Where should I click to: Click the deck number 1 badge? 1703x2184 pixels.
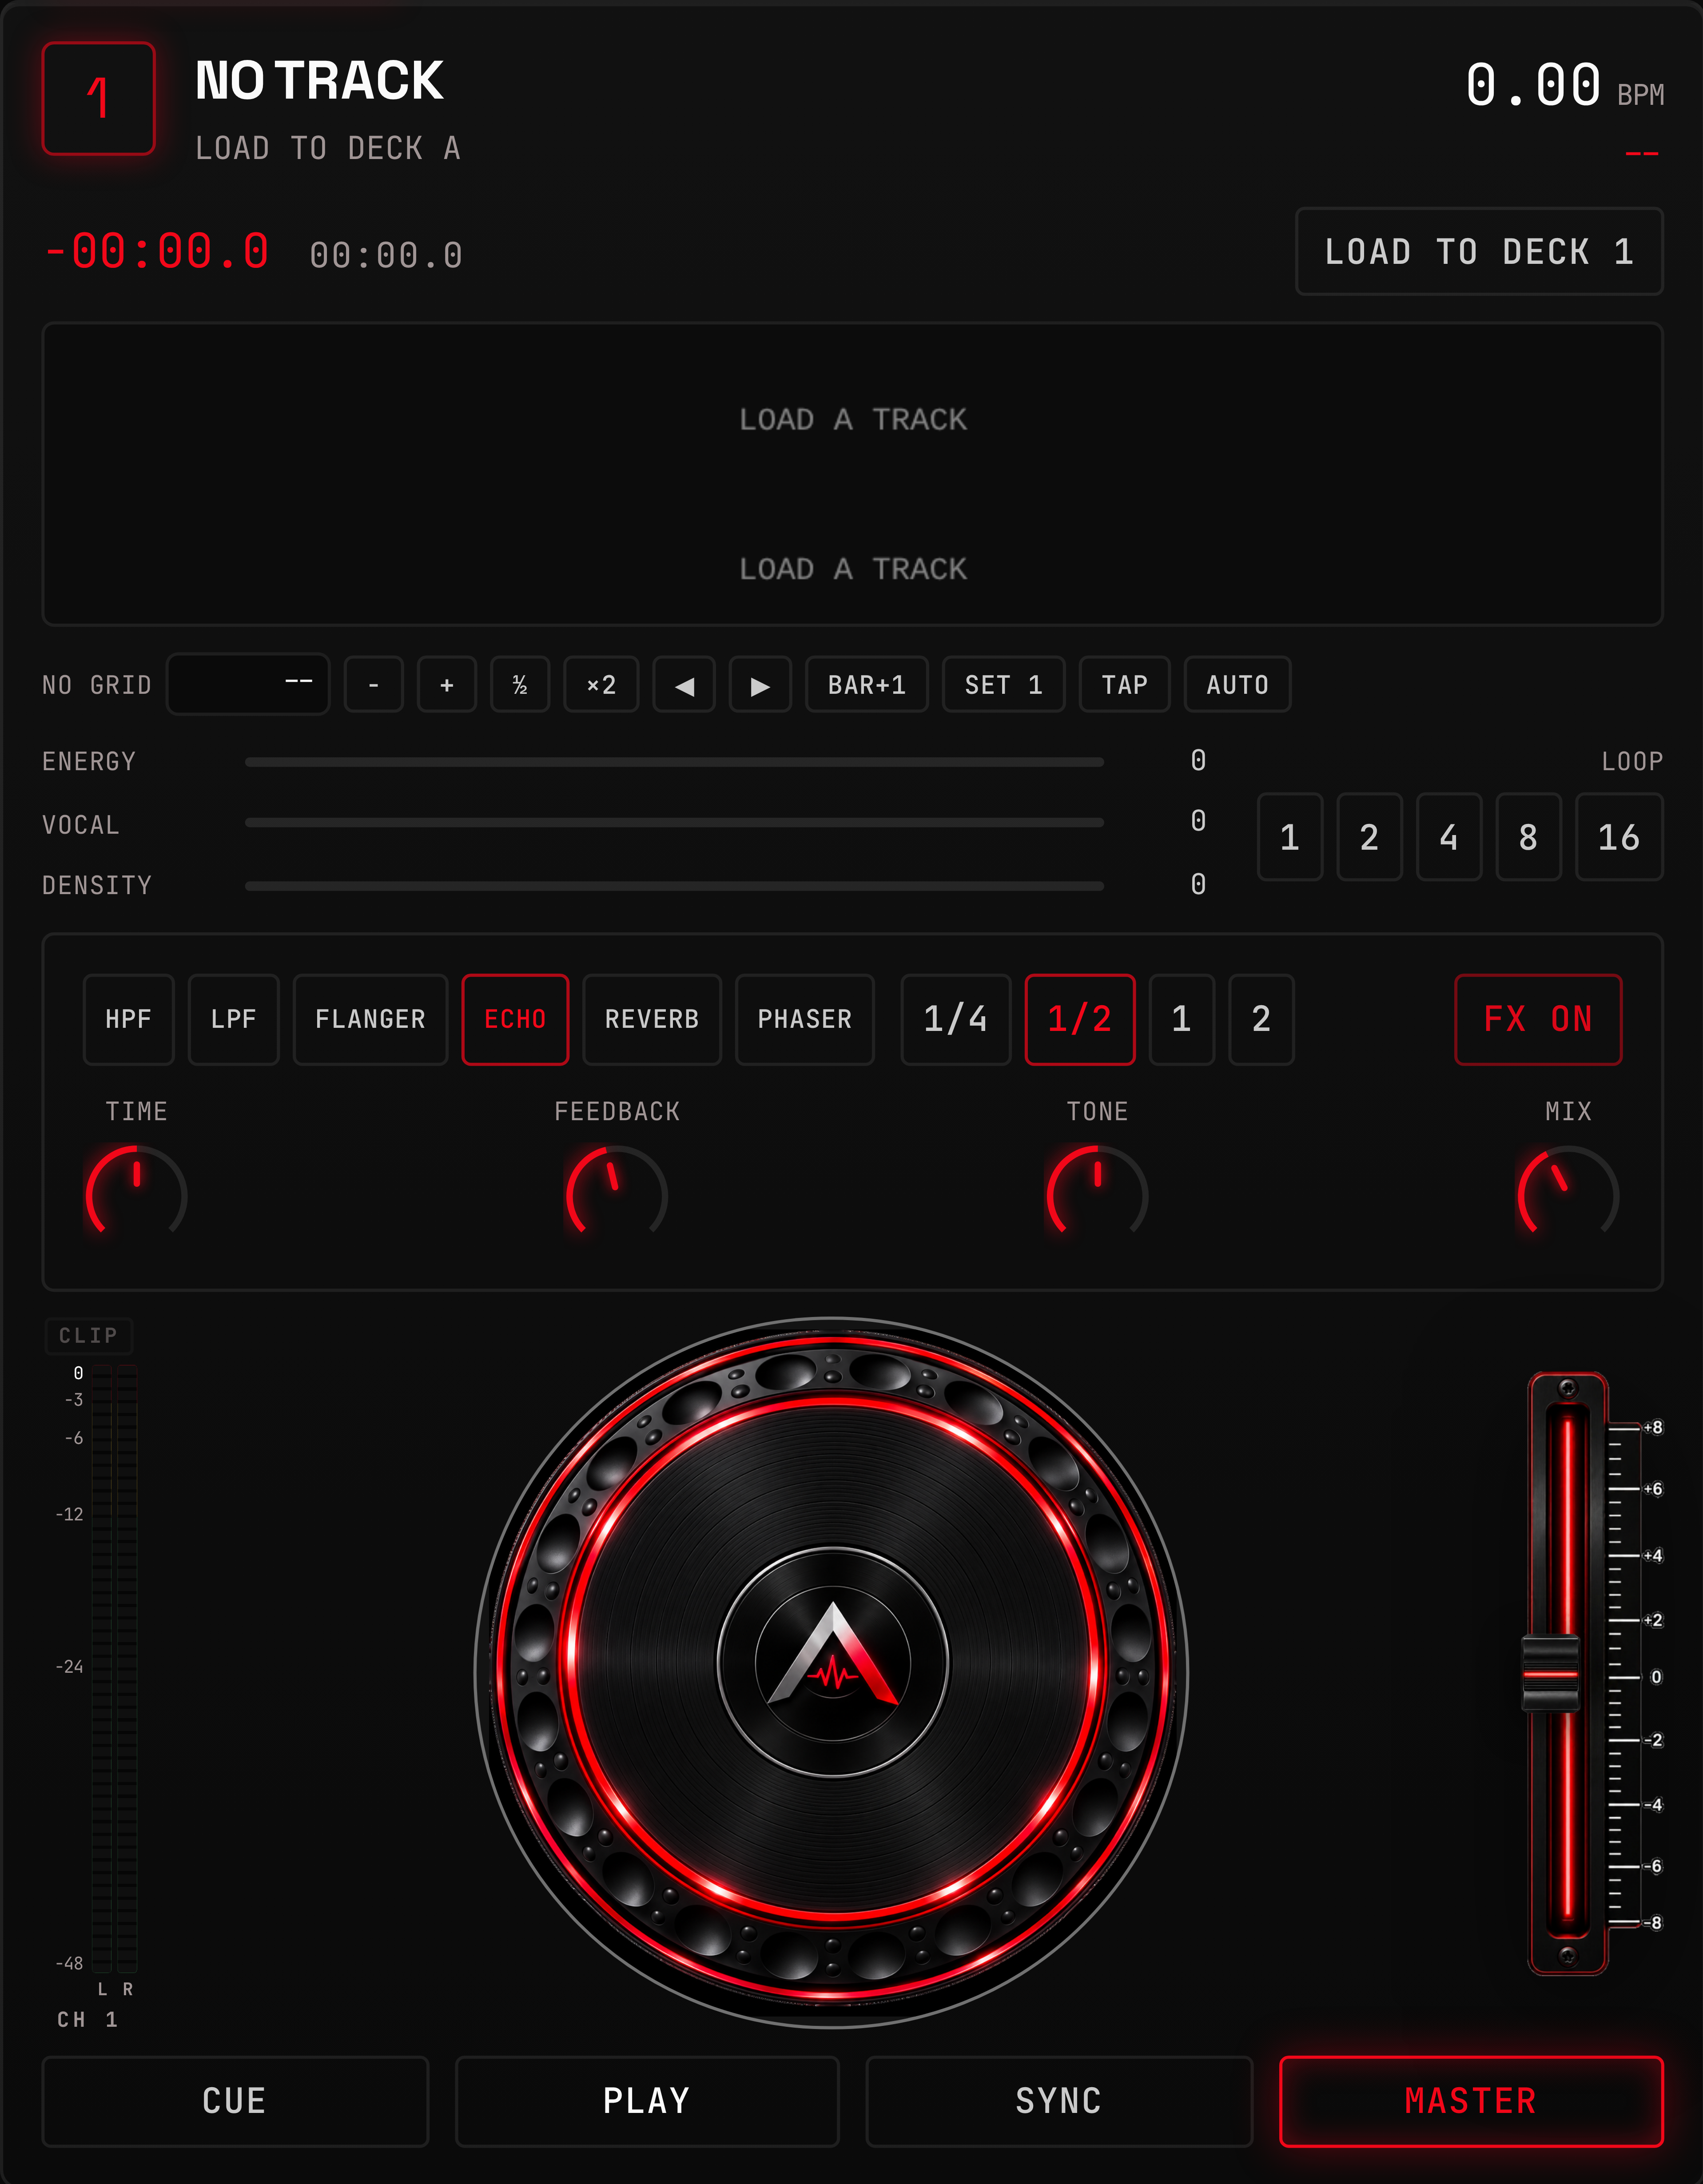[98, 98]
